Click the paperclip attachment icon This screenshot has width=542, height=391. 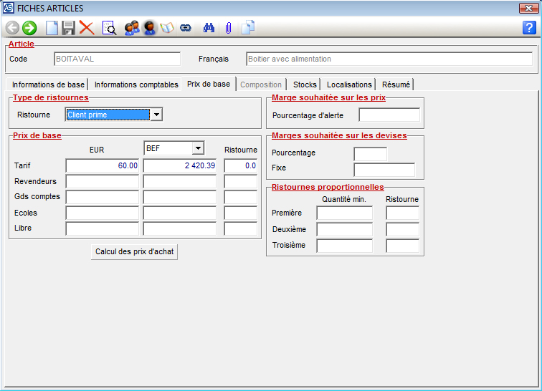pos(228,28)
